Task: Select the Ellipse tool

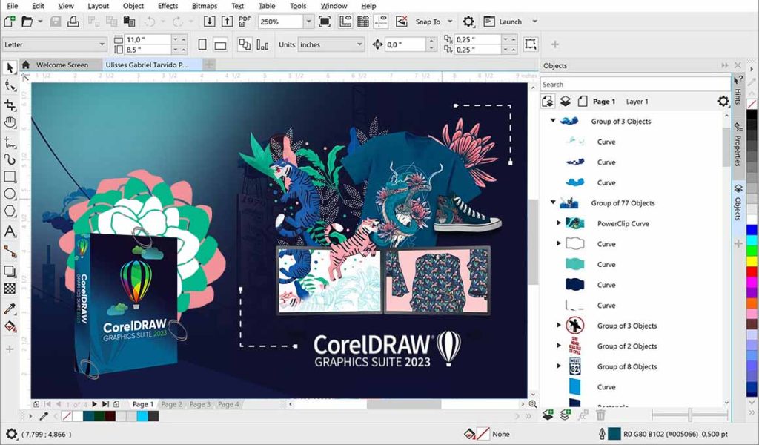Action: (x=10, y=194)
